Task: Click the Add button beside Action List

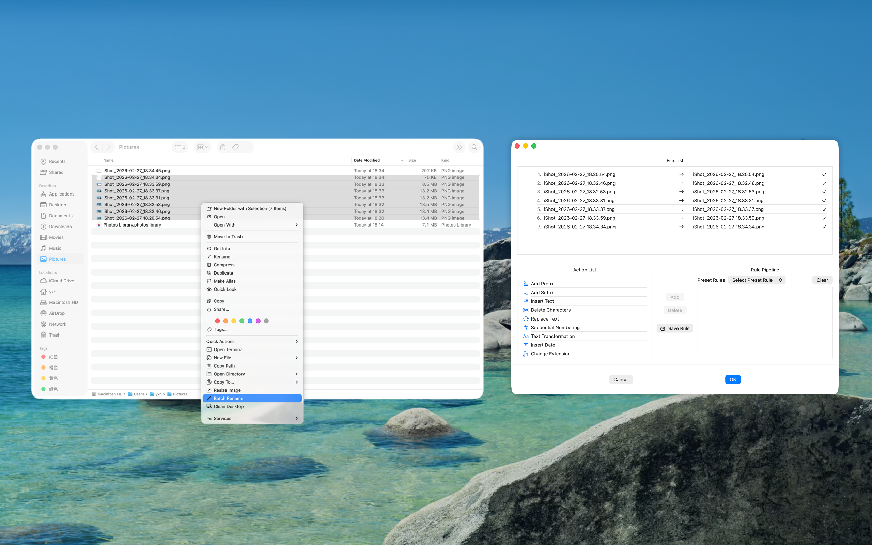Action: (674, 297)
